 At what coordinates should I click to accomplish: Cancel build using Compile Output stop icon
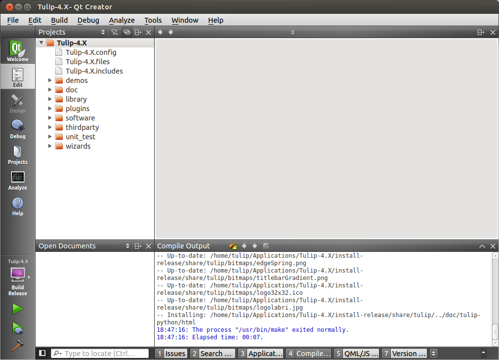pos(266,245)
